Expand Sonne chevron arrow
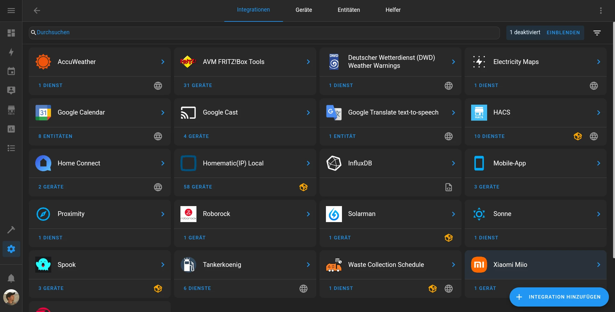 click(x=599, y=214)
